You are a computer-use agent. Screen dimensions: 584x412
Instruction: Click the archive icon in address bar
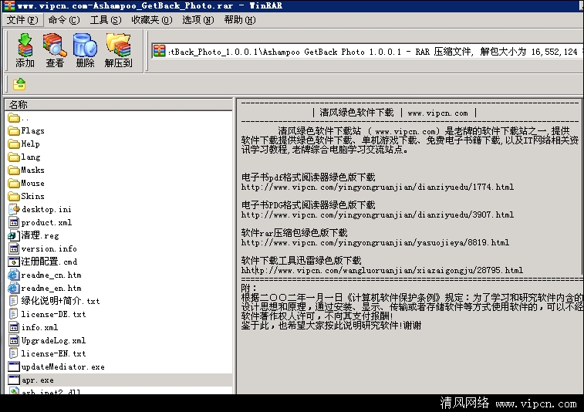159,51
